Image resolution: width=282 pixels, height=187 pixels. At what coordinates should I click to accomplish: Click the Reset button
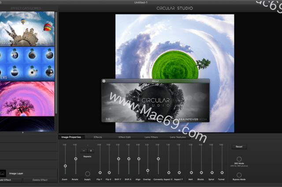click(239, 147)
